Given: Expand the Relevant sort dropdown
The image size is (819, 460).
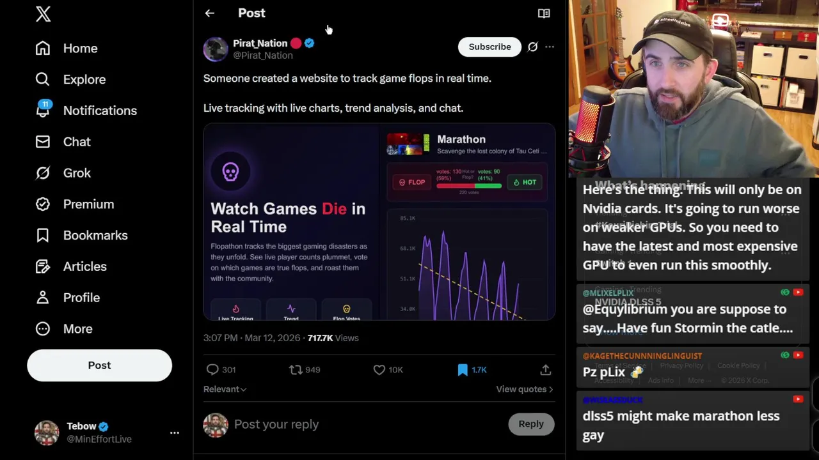Looking at the screenshot, I should click(x=225, y=389).
